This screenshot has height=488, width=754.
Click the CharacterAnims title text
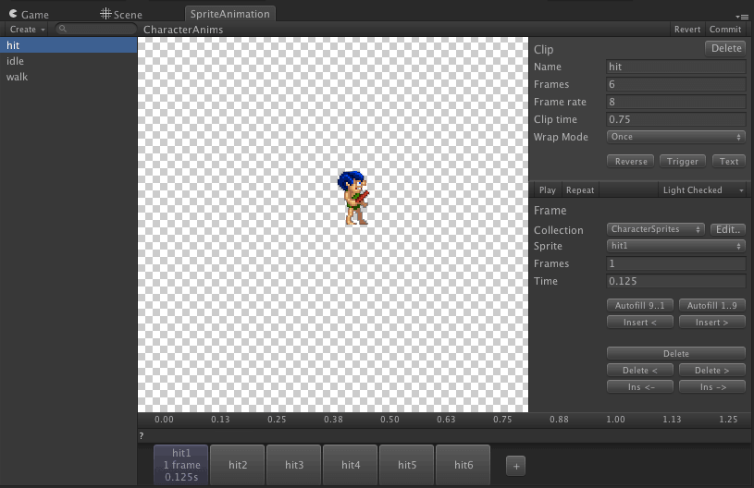pos(183,30)
